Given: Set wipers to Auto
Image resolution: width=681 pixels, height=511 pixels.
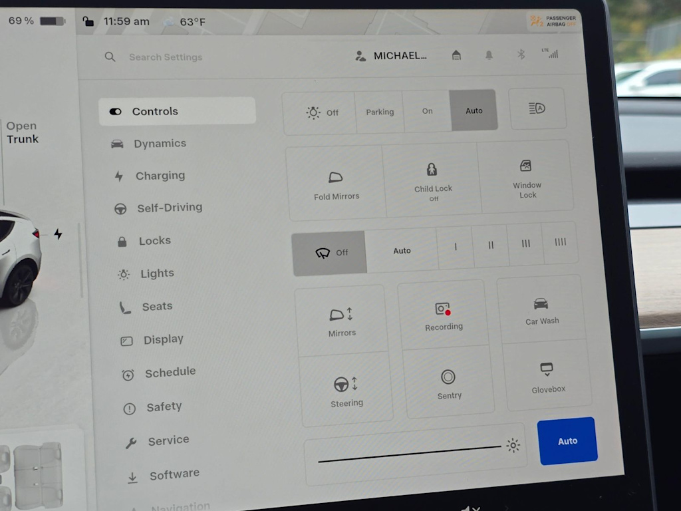Looking at the screenshot, I should coord(402,250).
